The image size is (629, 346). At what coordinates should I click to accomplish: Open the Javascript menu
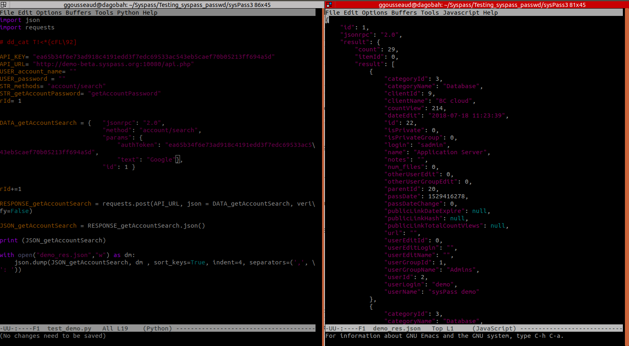click(x=461, y=13)
